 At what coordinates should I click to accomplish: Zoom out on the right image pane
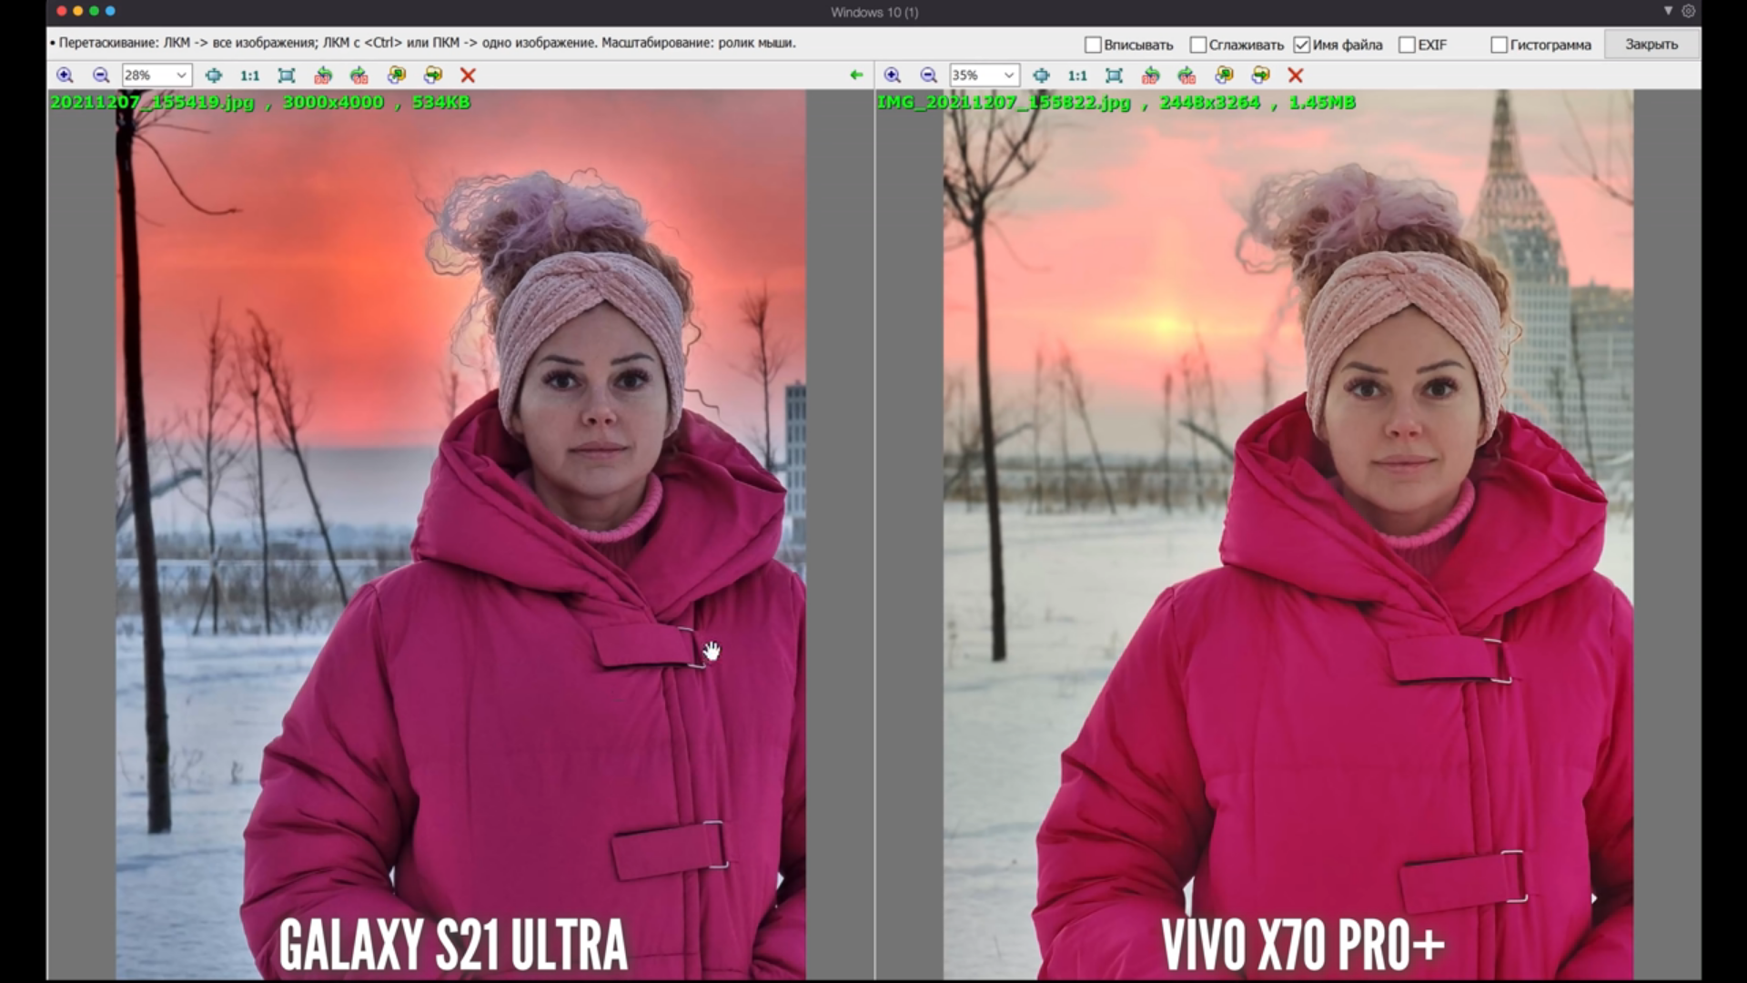[x=928, y=76]
